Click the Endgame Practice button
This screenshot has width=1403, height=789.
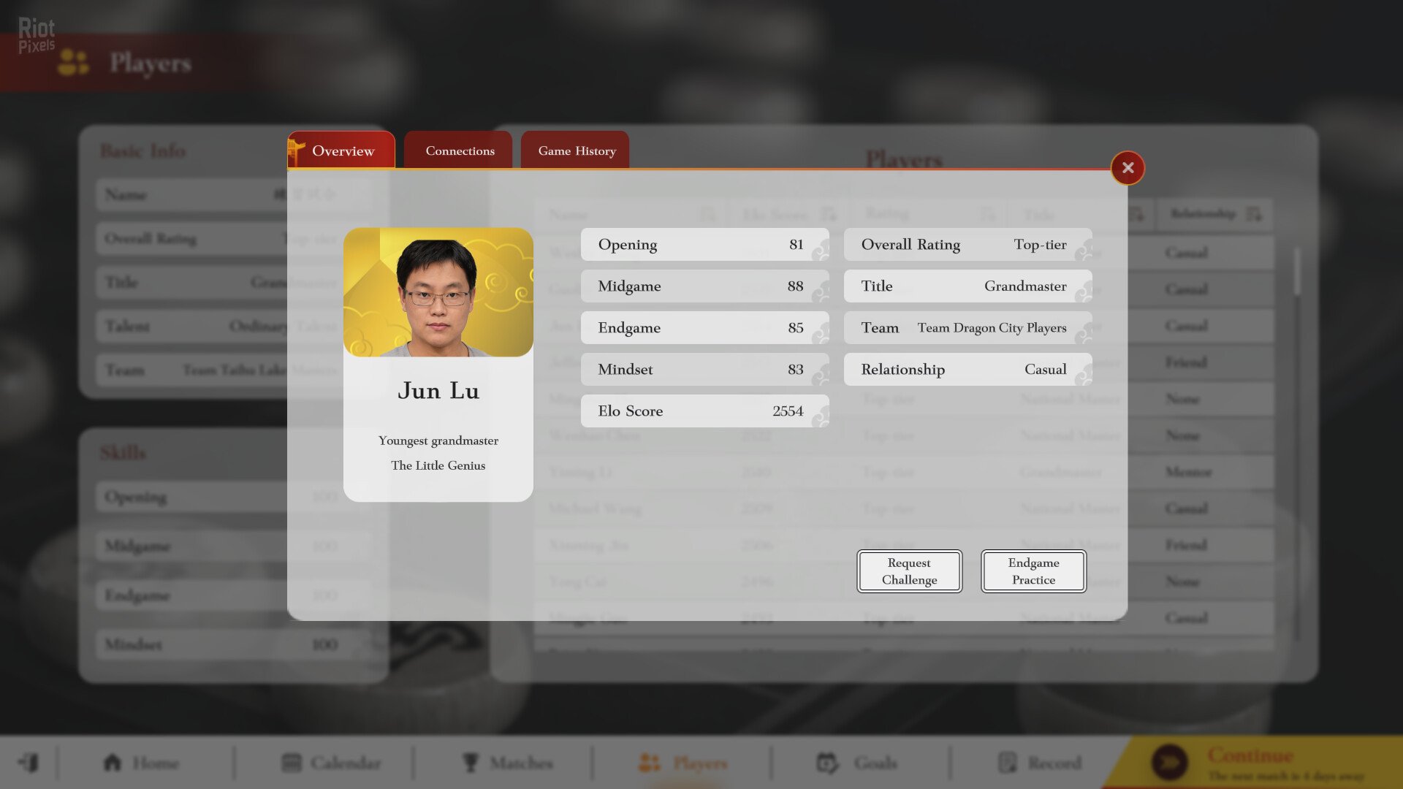click(1033, 571)
